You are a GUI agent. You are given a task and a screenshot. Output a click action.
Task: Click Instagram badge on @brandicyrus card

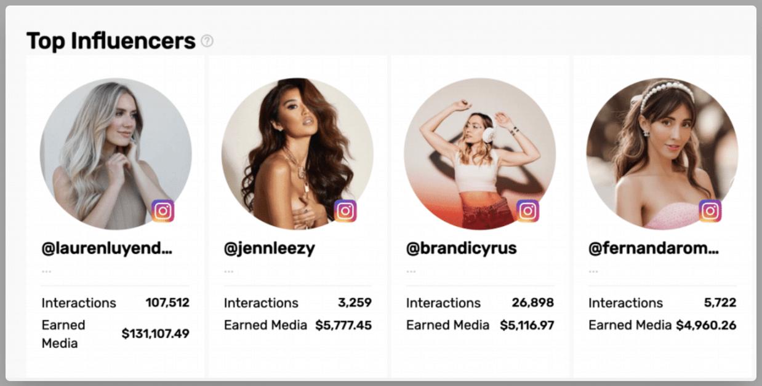[x=527, y=211]
